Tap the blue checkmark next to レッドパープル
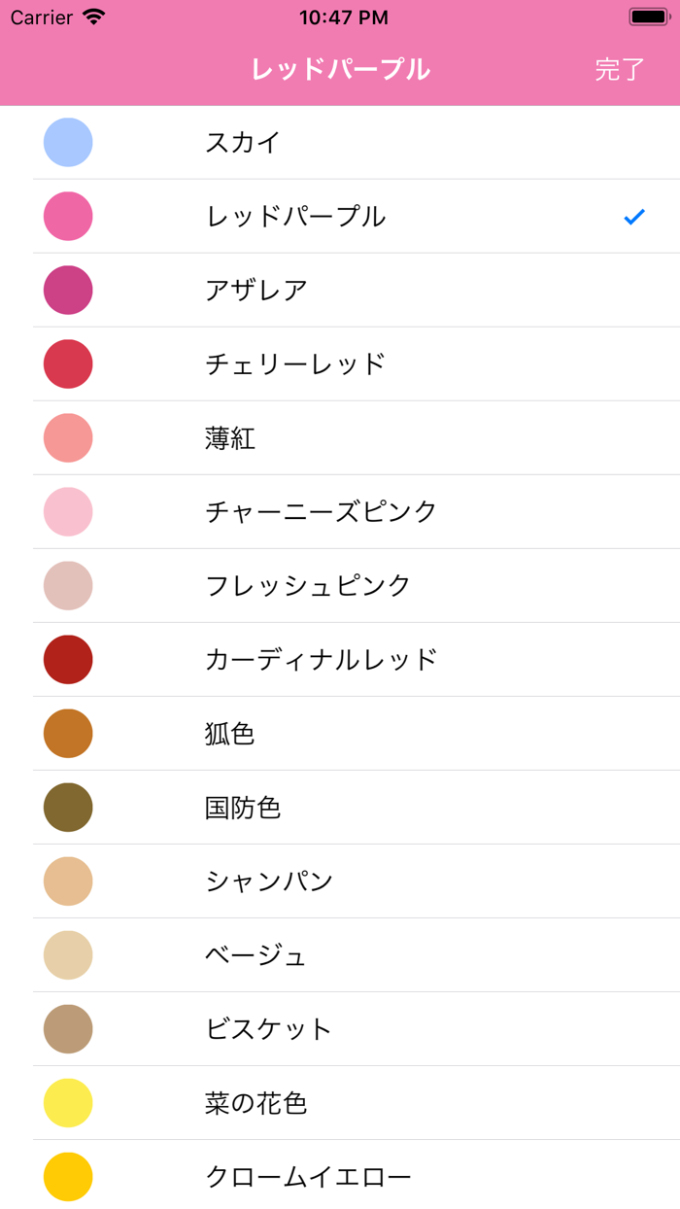 [x=635, y=217]
